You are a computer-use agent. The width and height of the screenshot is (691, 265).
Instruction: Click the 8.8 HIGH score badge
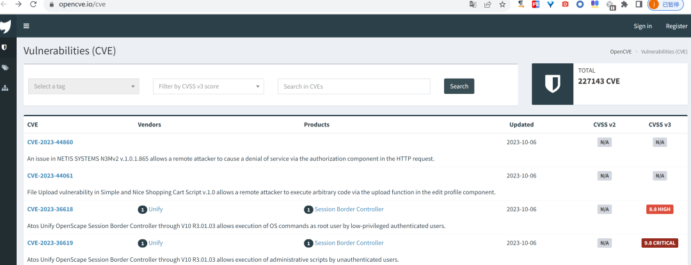point(660,209)
